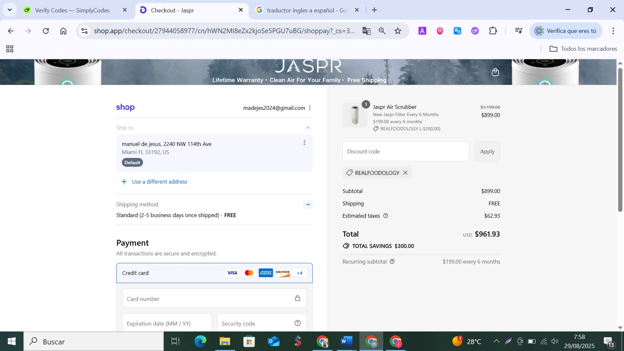Switch to Verify Codes — SimplyCodes tab
The width and height of the screenshot is (624, 351).
pyautogui.click(x=72, y=10)
